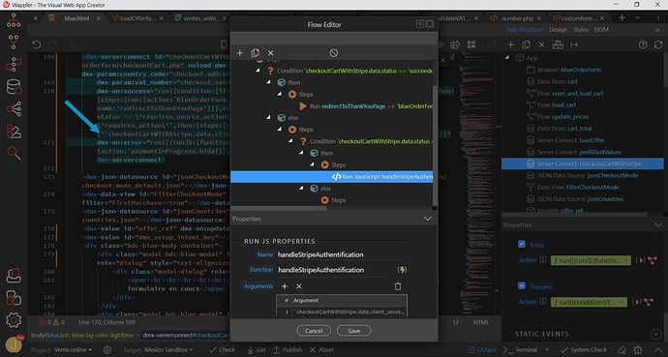The image size is (668, 357).
Task: Delete the selected step in Flow Editor toolbar
Action: point(270,53)
